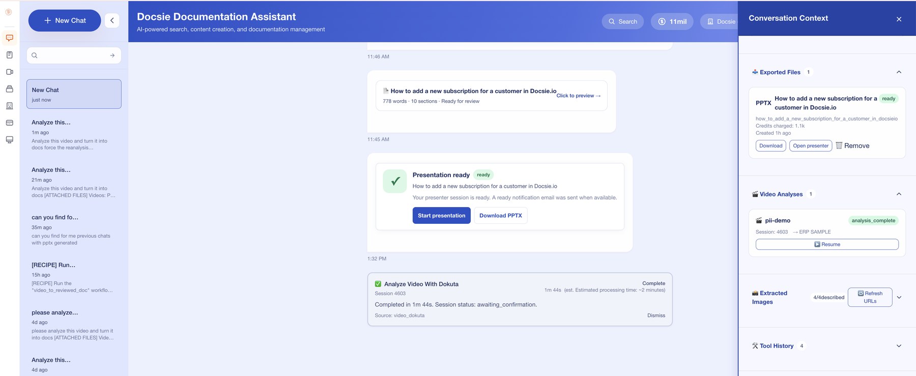Click the "1:32 PM" message timestamp

(377, 259)
